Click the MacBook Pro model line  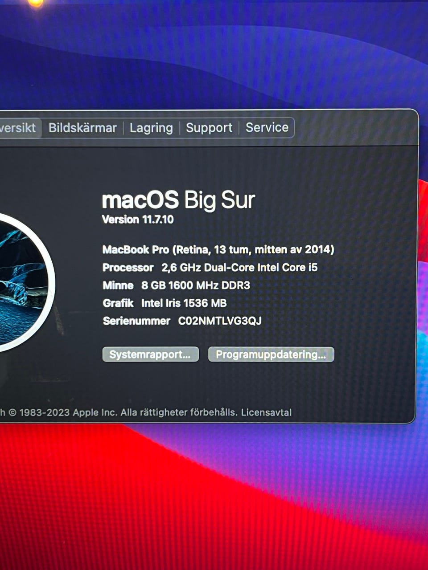pyautogui.click(x=218, y=249)
